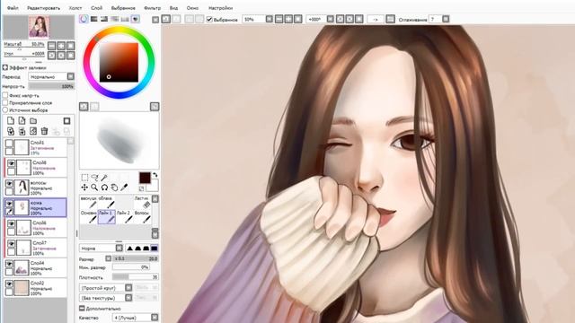The width and height of the screenshot is (575, 323).
Task: Select the hand pan tool
Action: (114, 188)
